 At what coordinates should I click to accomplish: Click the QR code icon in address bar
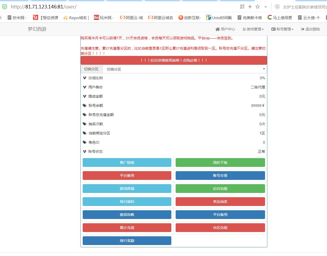(242, 7)
